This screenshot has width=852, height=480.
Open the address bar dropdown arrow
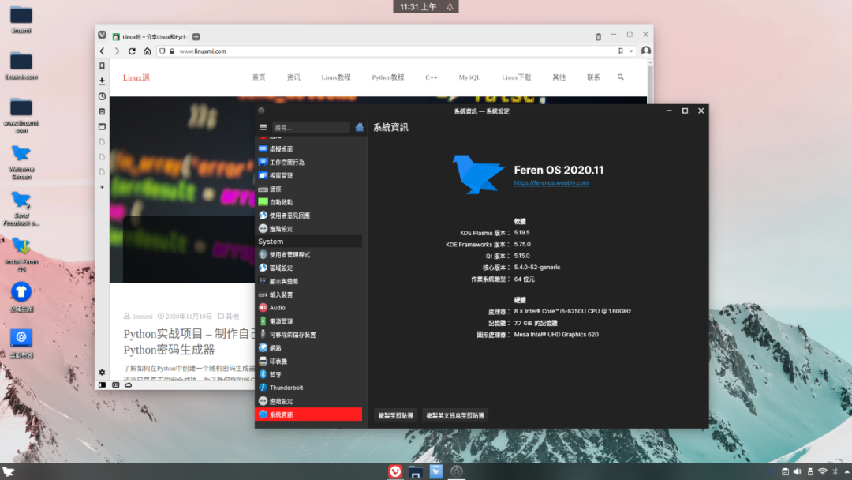point(631,51)
